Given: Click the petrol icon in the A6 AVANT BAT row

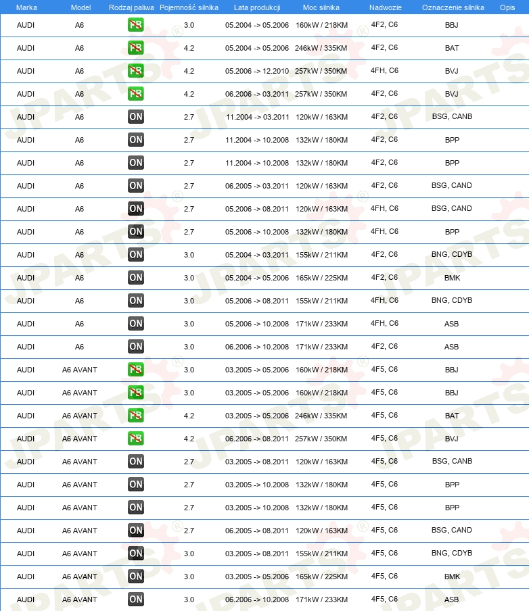Looking at the screenshot, I should [136, 416].
